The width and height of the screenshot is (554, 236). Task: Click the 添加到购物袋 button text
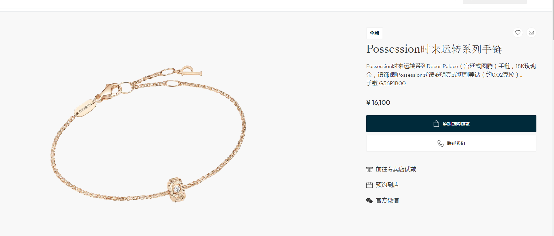coord(456,124)
